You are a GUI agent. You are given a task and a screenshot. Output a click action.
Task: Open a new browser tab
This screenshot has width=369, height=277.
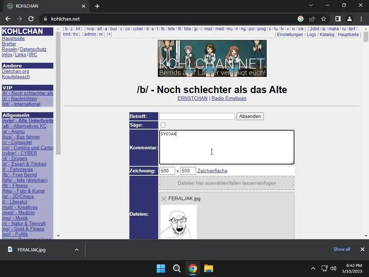coord(97,6)
